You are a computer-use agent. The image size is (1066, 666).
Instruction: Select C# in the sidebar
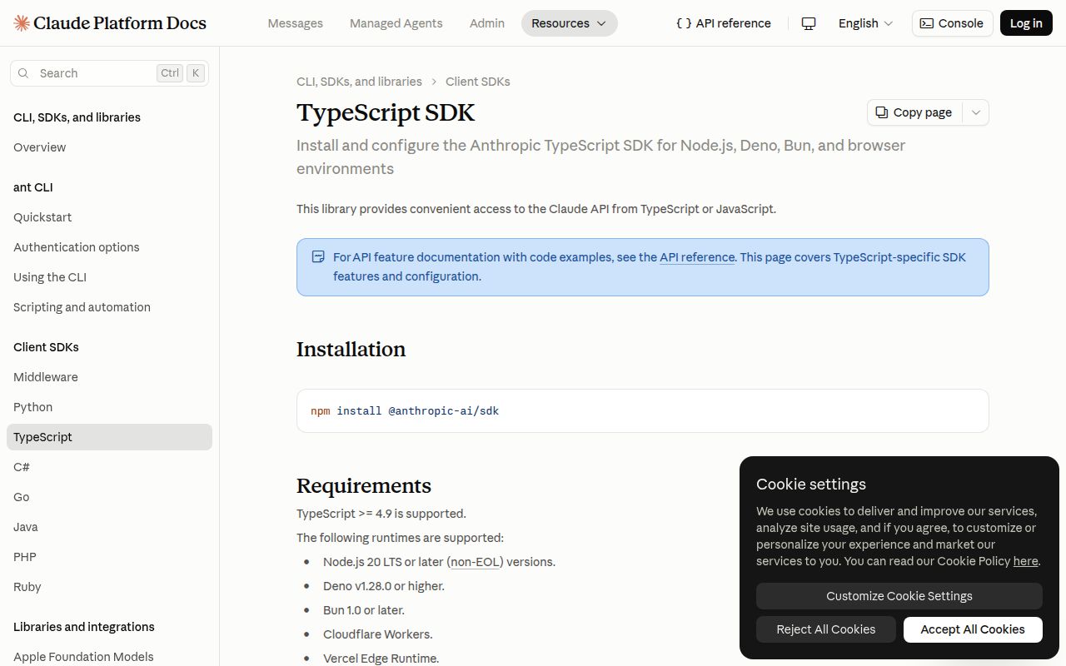tap(109, 467)
